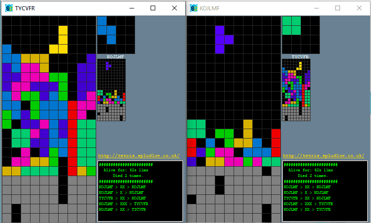Minimize the TYCVFR window

(x=132, y=8)
